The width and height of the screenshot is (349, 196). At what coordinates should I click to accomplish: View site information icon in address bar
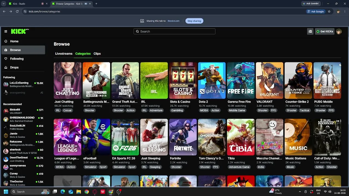click(25, 11)
